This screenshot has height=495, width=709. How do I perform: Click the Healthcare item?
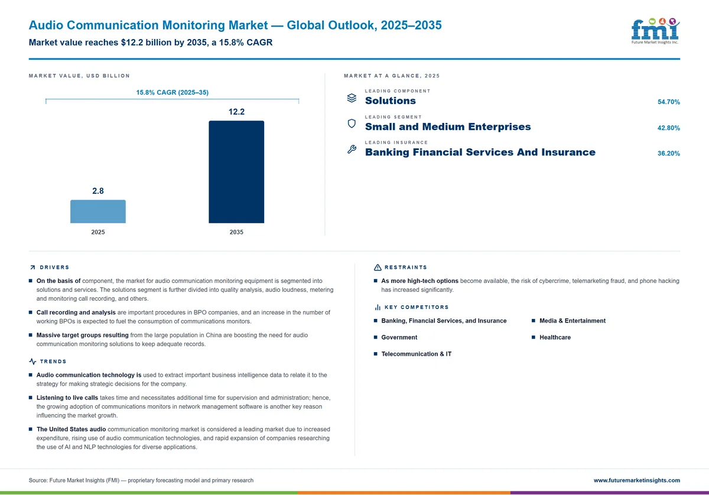[555, 337]
